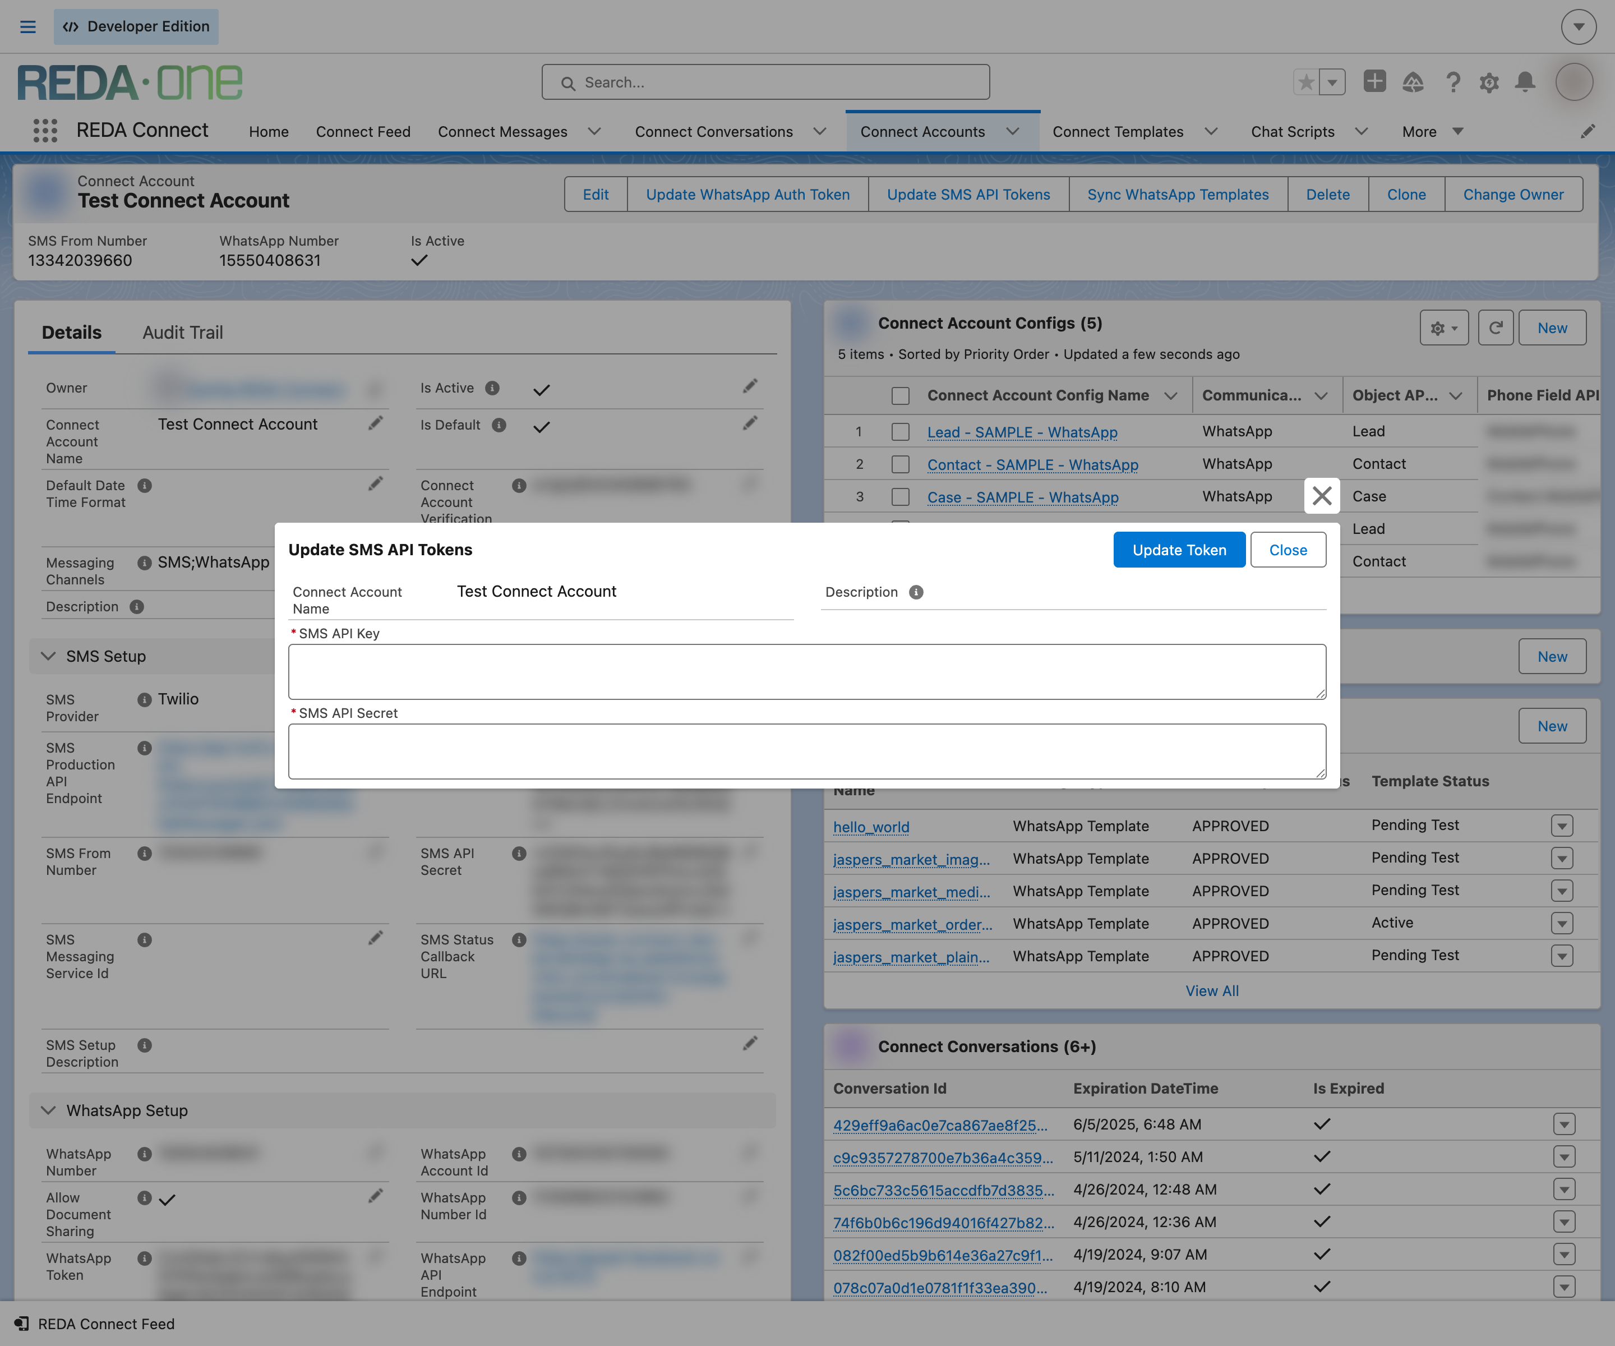This screenshot has height=1346, width=1615.
Task: Open the Connect Feed tab
Action: tap(363, 132)
